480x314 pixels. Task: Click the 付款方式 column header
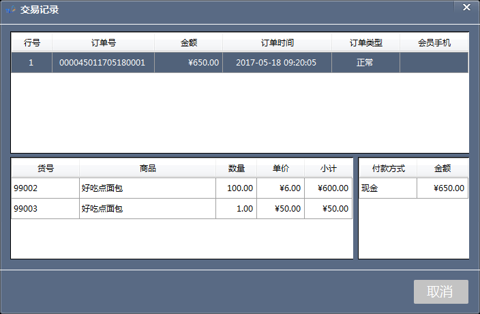(x=387, y=169)
